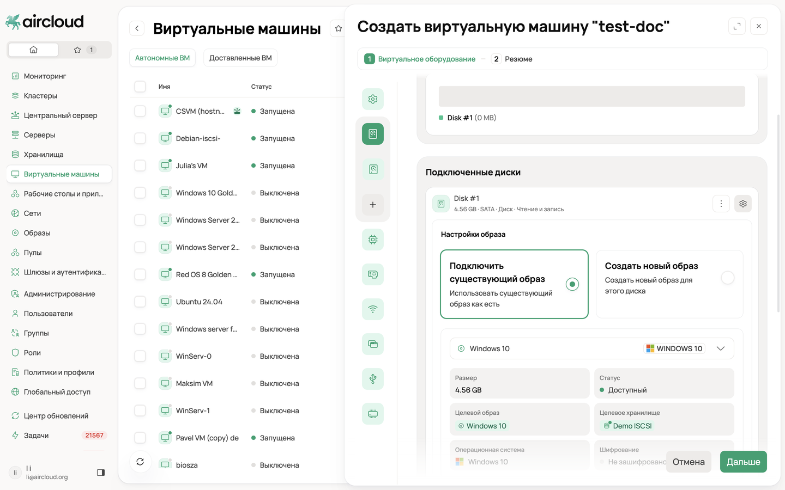Click the CSVM virtual machine icon
785x490 pixels.
pos(165,111)
